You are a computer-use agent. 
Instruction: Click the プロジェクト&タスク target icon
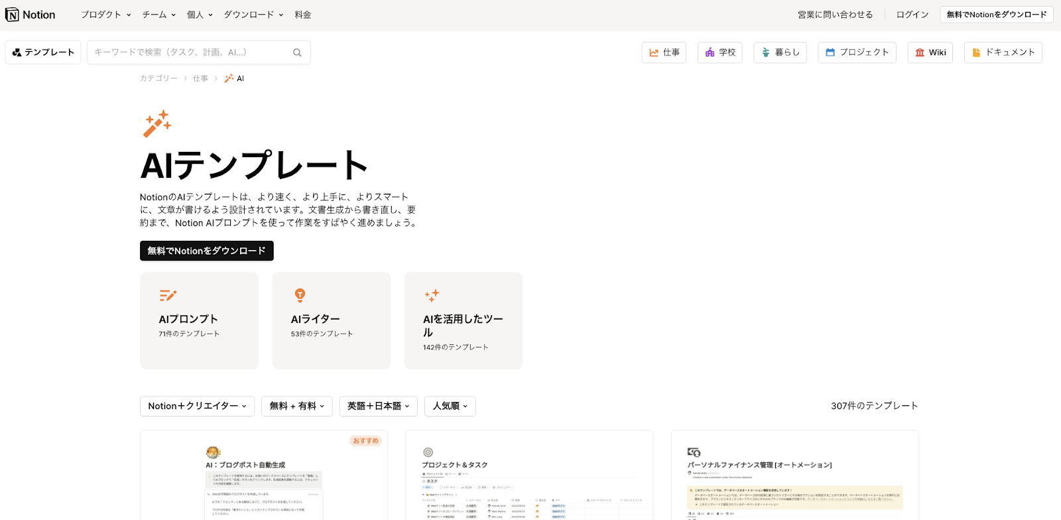428,452
